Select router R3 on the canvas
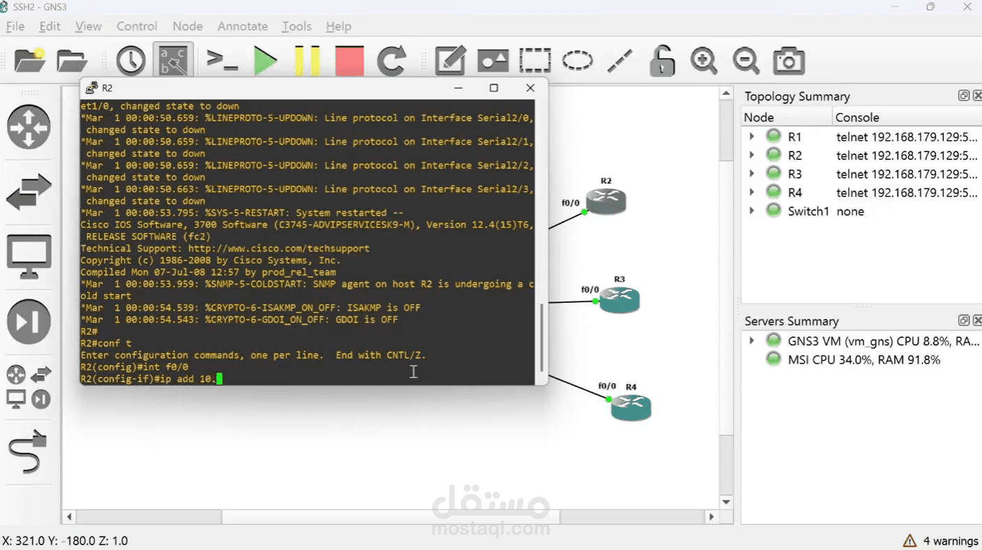The height and width of the screenshot is (550, 982). pyautogui.click(x=620, y=300)
